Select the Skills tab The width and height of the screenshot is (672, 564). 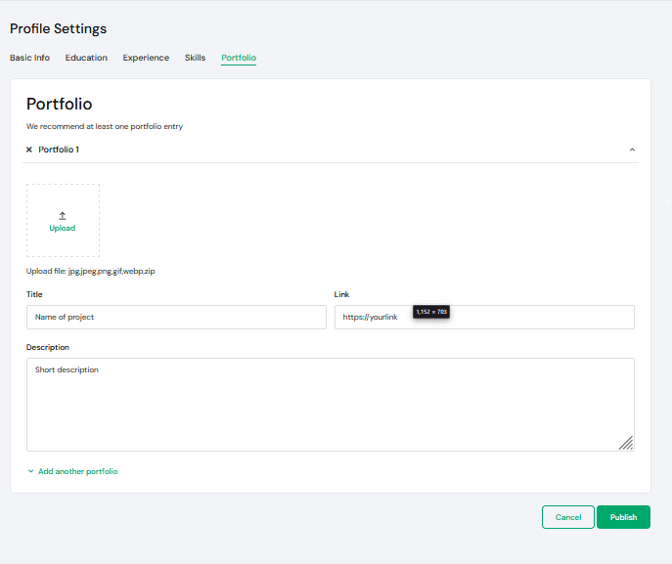[195, 58]
